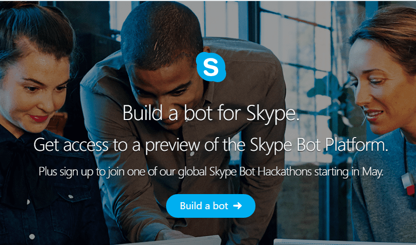The width and height of the screenshot is (416, 245).
Task: Click the denim shirt pocket button
Action: [x=71, y=197]
